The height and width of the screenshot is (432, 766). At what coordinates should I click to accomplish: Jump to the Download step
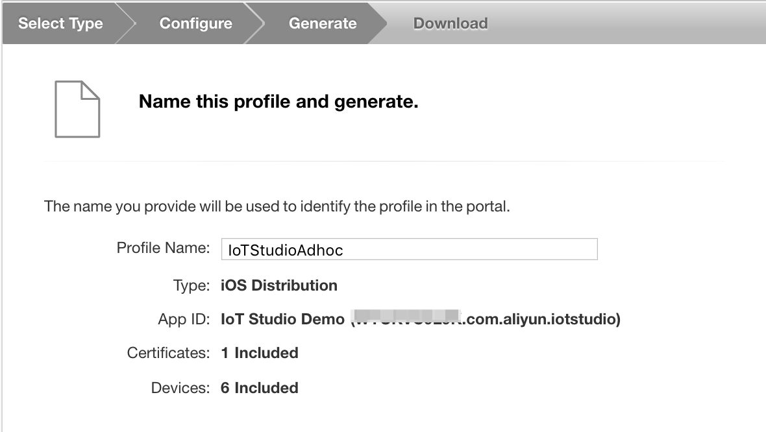(451, 23)
